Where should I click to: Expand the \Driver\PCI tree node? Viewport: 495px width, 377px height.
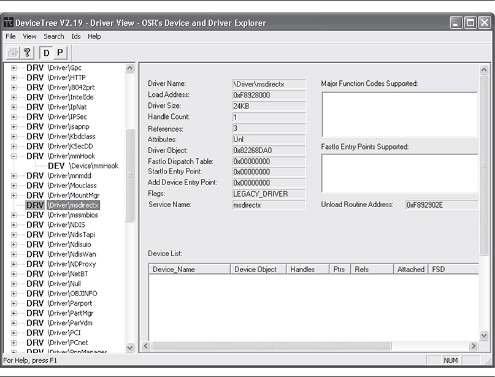13,333
